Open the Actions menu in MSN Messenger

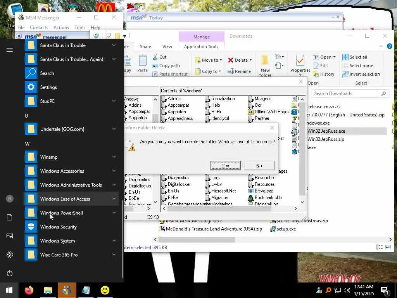pos(61,28)
